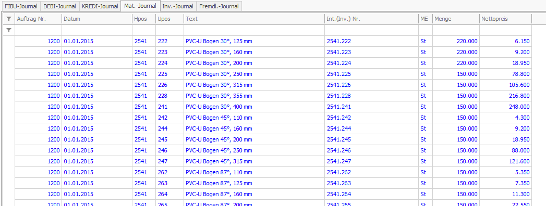The height and width of the screenshot is (206, 546).
Task: Select row PVC-U Bogen 30°, 315 mm
Action: click(x=273, y=85)
